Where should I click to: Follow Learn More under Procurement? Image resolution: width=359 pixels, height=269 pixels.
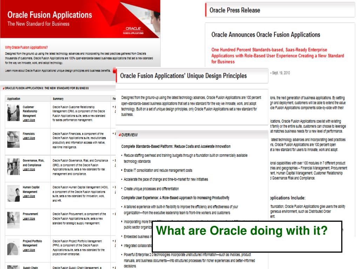(29, 219)
